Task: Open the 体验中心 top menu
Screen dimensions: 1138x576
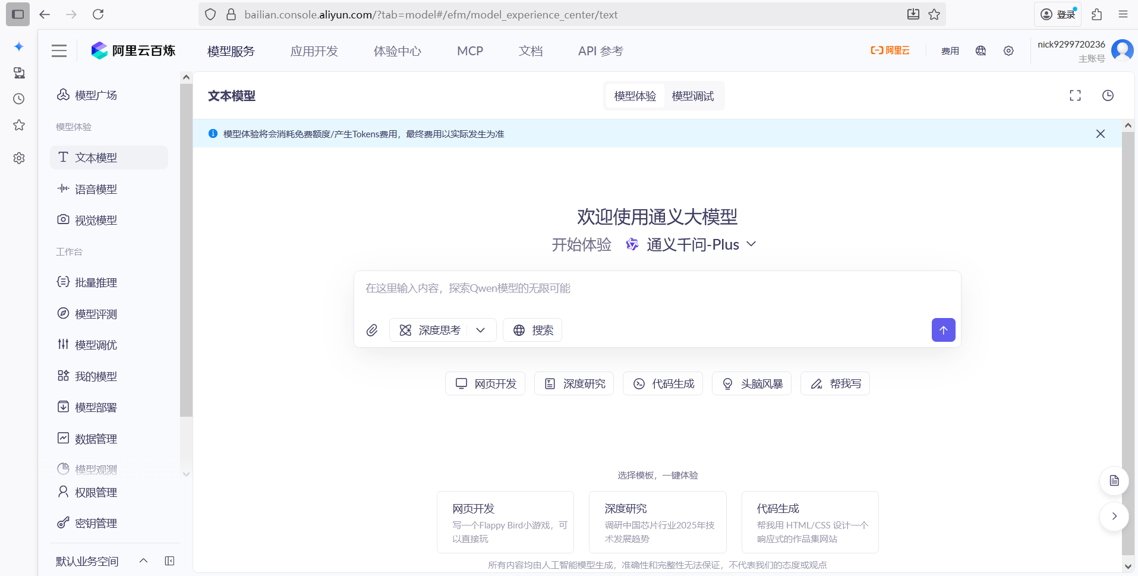Action: 397,51
